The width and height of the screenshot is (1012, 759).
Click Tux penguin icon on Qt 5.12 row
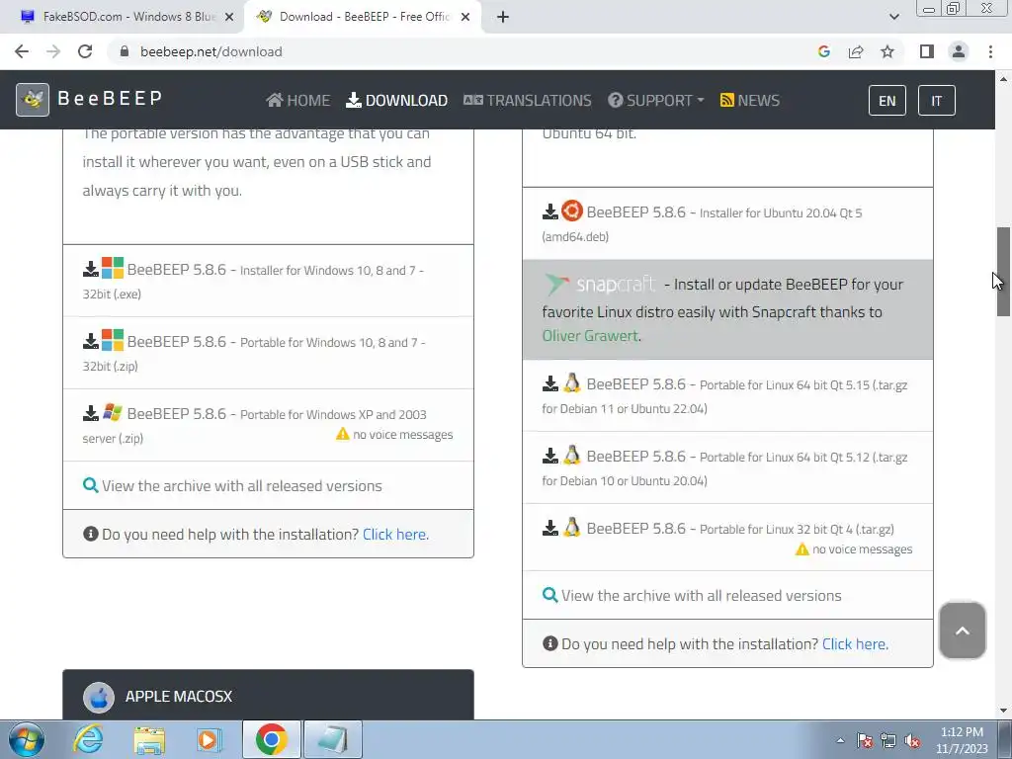(572, 456)
